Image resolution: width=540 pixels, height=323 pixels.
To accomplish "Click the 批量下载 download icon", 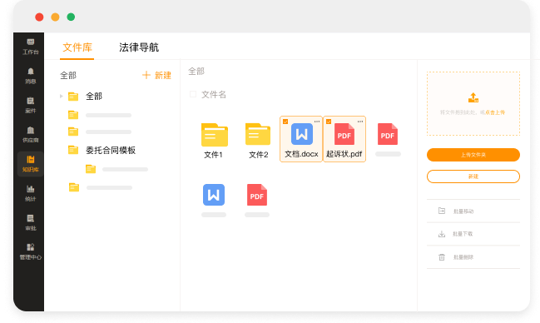I will pos(442,234).
